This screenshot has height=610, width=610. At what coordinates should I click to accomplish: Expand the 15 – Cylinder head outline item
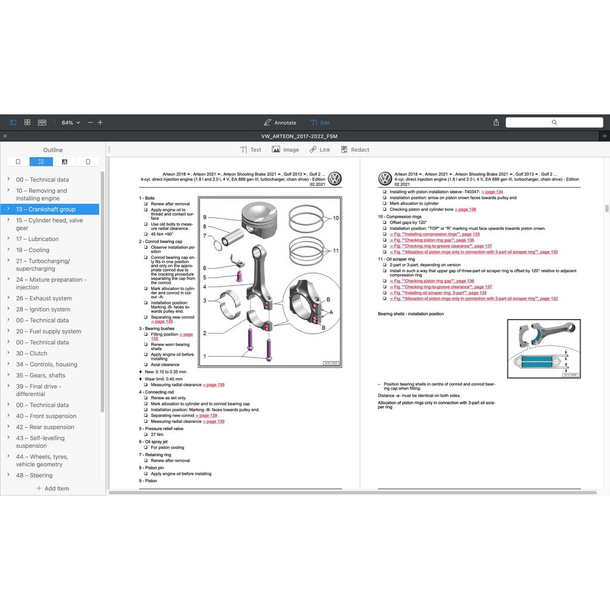[x=8, y=220]
